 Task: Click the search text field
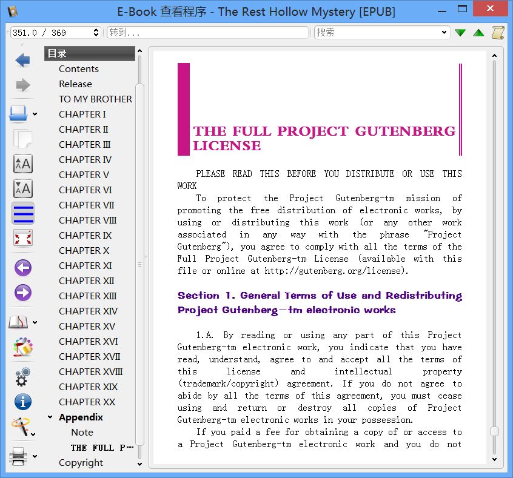pos(377,32)
